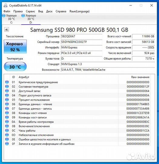Viewport: 159px width, 164px height.
Task: Click raw value 000000000012F
Action: pos(138,87)
